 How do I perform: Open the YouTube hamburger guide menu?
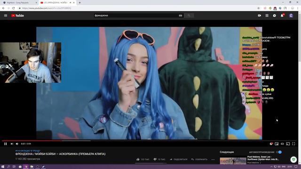[x=6, y=15]
